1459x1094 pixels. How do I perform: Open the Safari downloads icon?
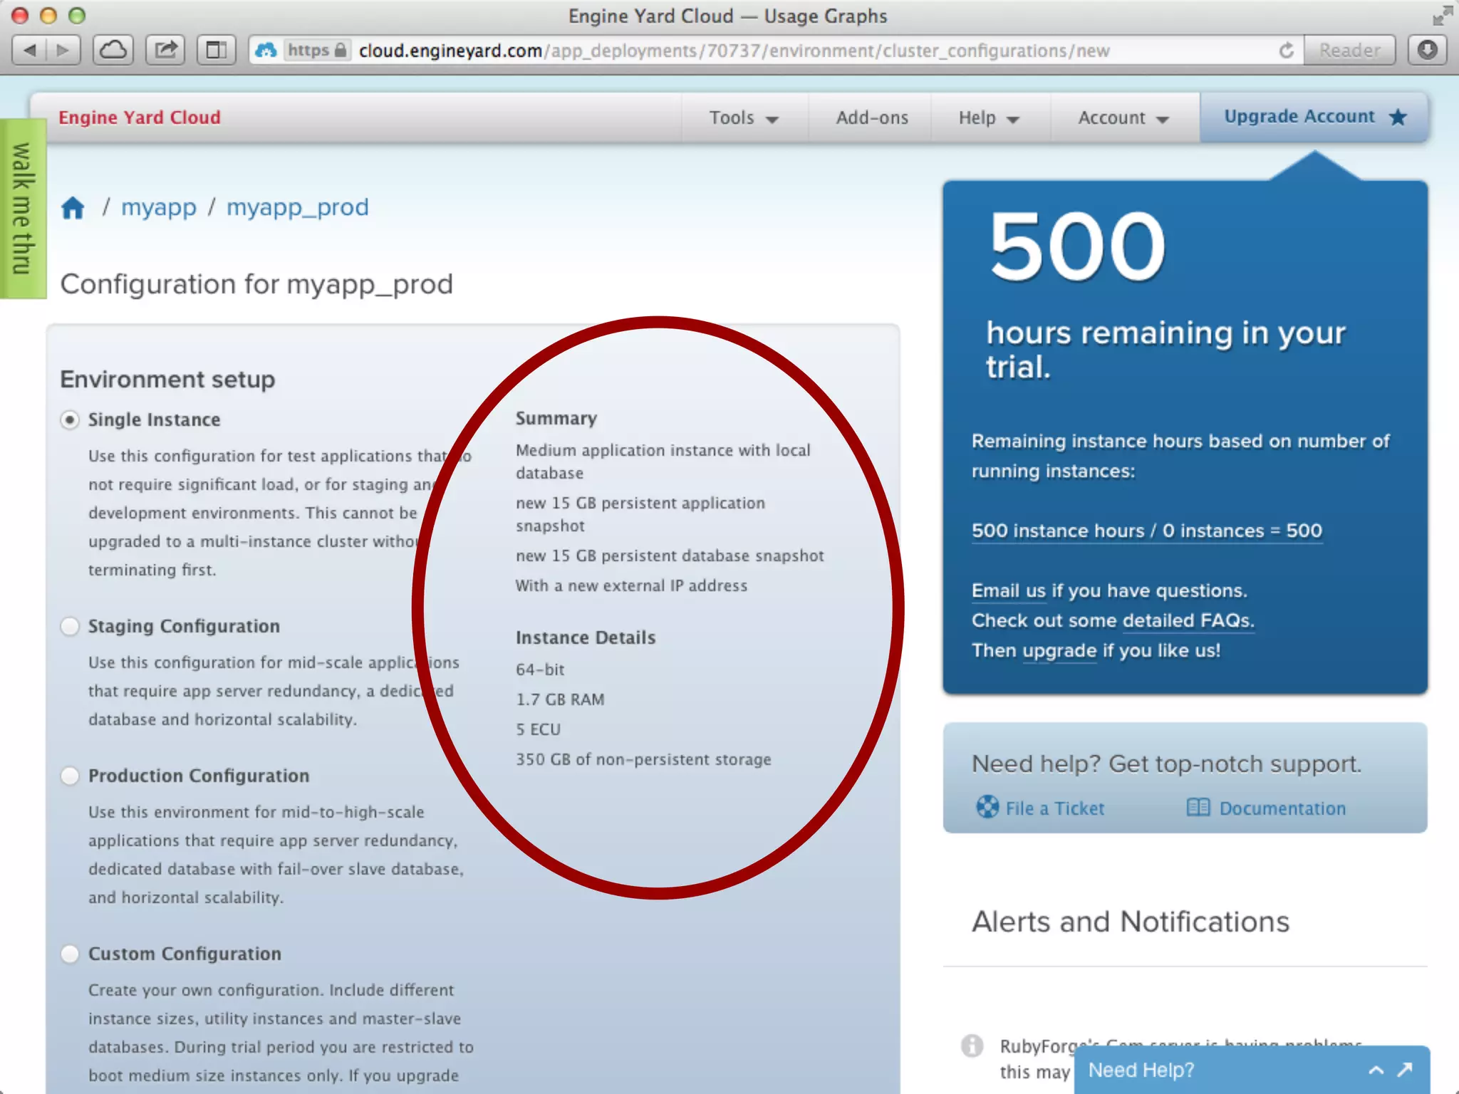[x=1427, y=50]
